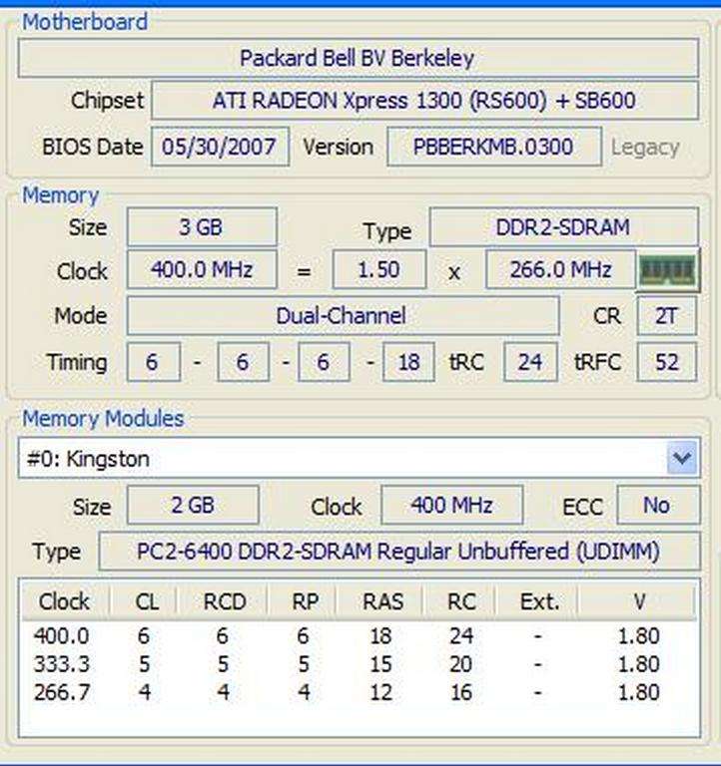
Task: Click the green memory module icon
Action: (668, 270)
